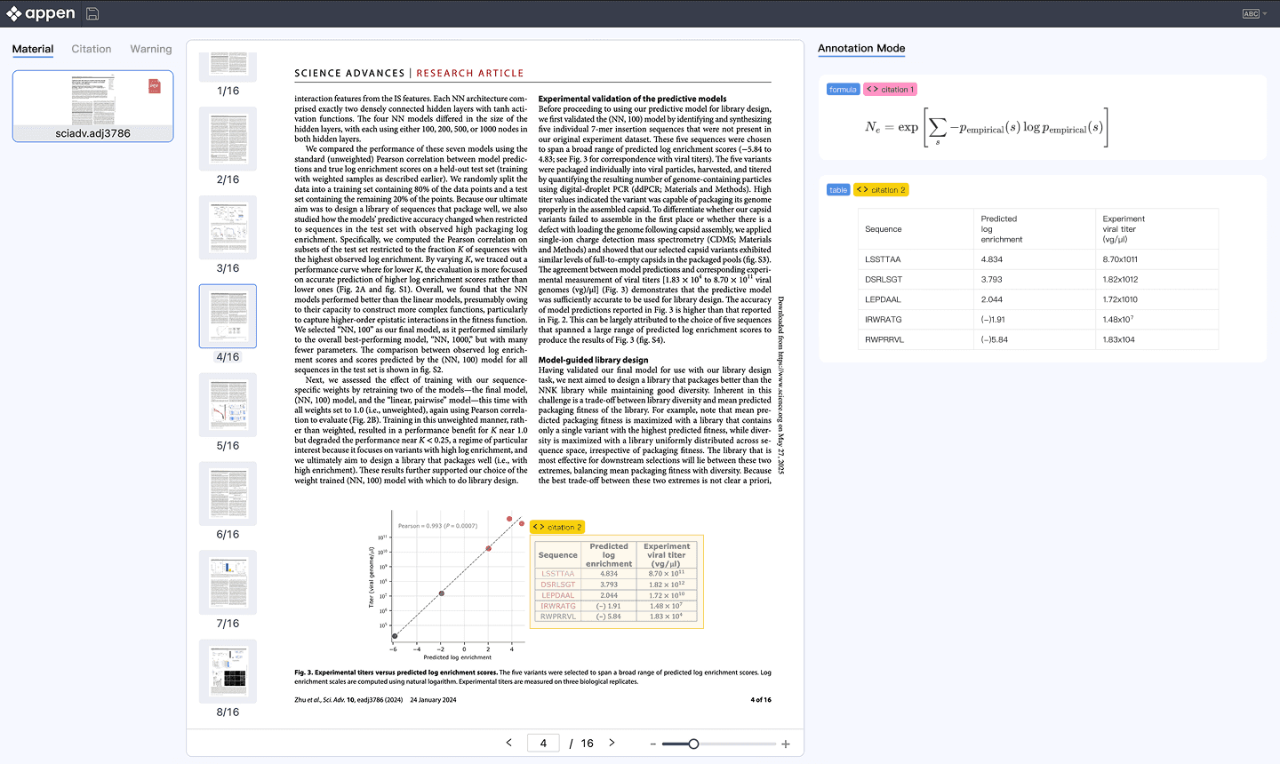Open page 5/16 thumbnail
The width and height of the screenshot is (1280, 764).
(x=228, y=405)
